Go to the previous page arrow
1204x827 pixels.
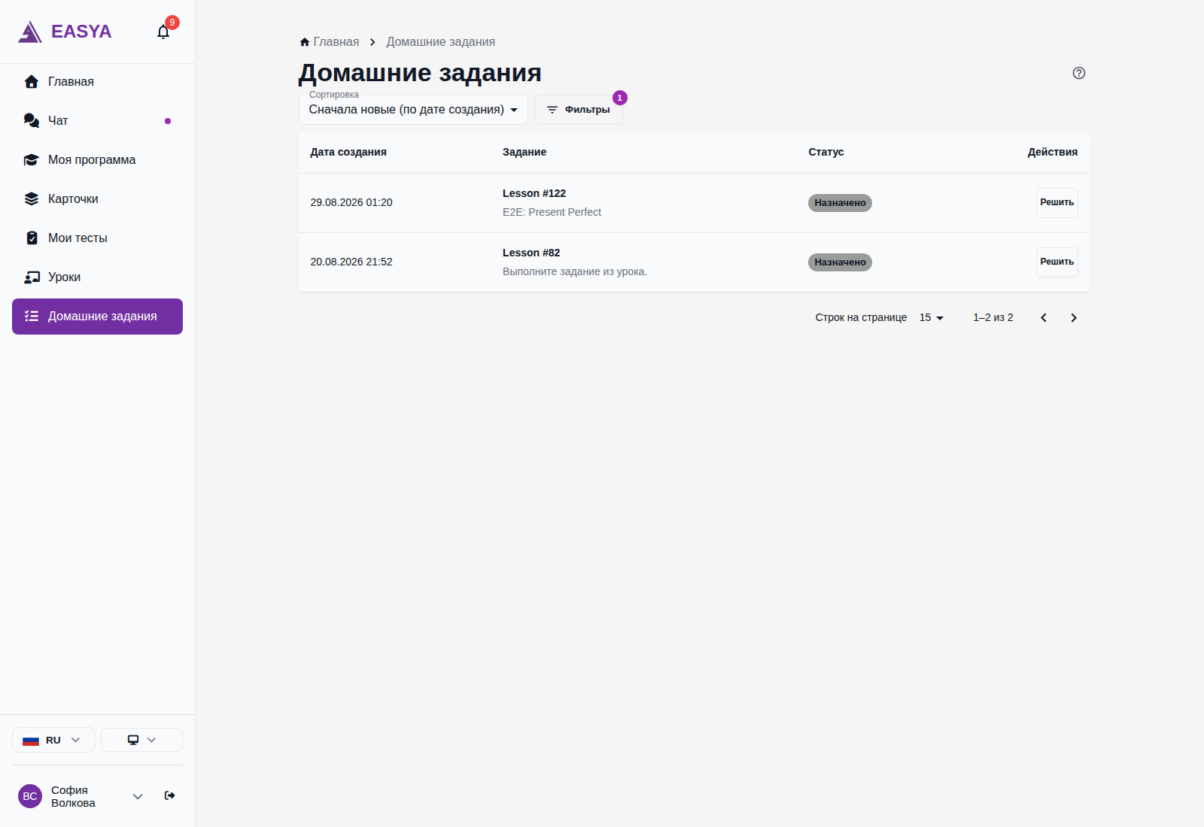click(1044, 318)
